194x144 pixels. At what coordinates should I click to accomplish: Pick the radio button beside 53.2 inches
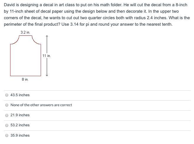tap(7, 125)
